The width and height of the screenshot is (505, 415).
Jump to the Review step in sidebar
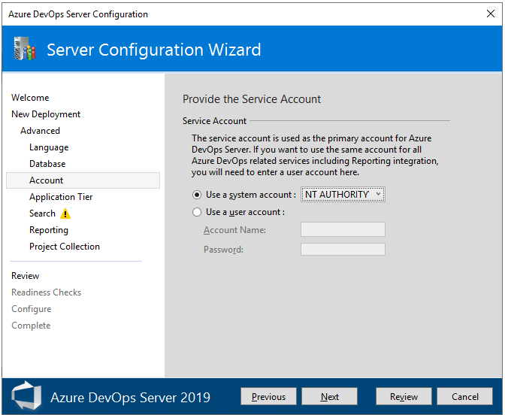coord(26,276)
